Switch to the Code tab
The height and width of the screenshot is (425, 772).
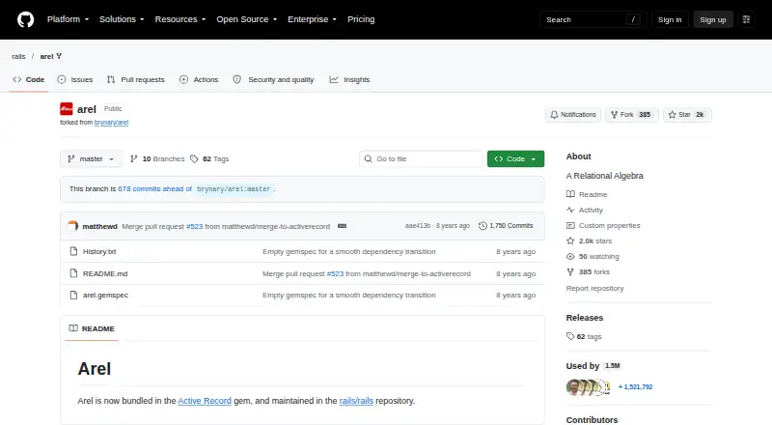tap(29, 79)
